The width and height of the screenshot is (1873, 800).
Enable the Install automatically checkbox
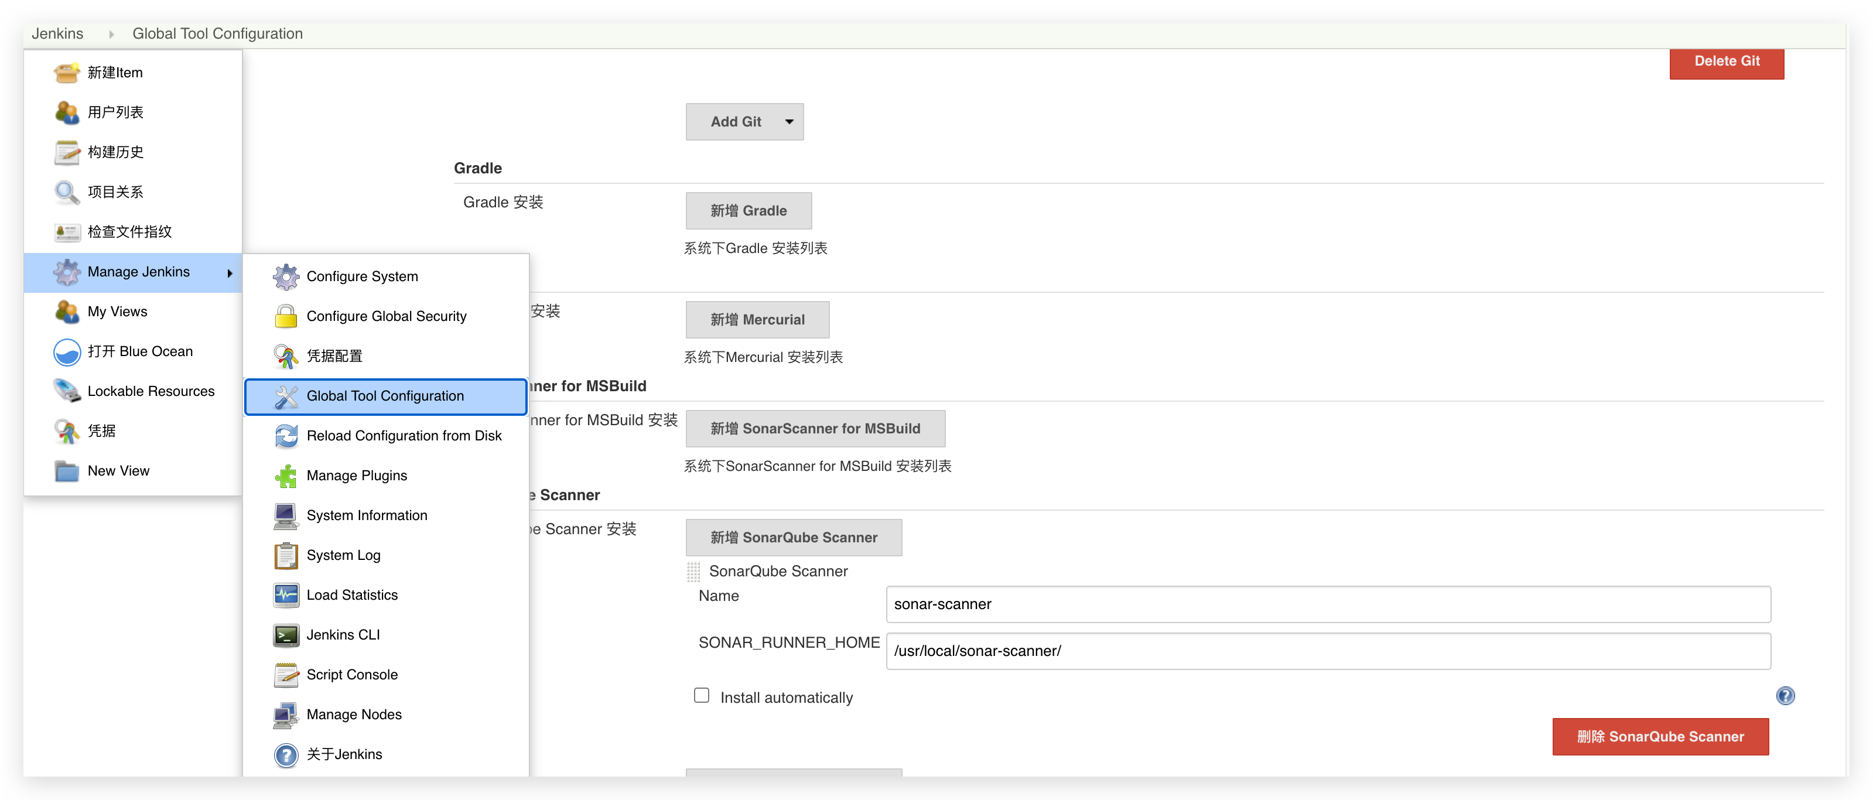point(702,696)
